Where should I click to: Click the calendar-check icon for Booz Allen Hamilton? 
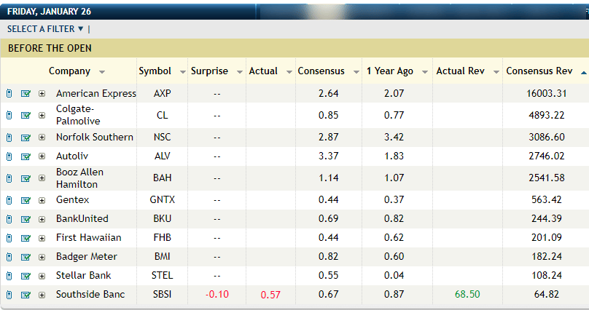(26, 178)
